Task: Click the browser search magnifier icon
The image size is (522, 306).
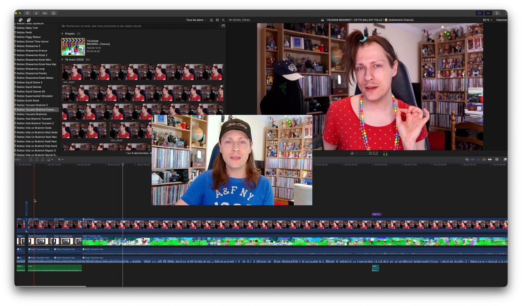Action: click(223, 20)
